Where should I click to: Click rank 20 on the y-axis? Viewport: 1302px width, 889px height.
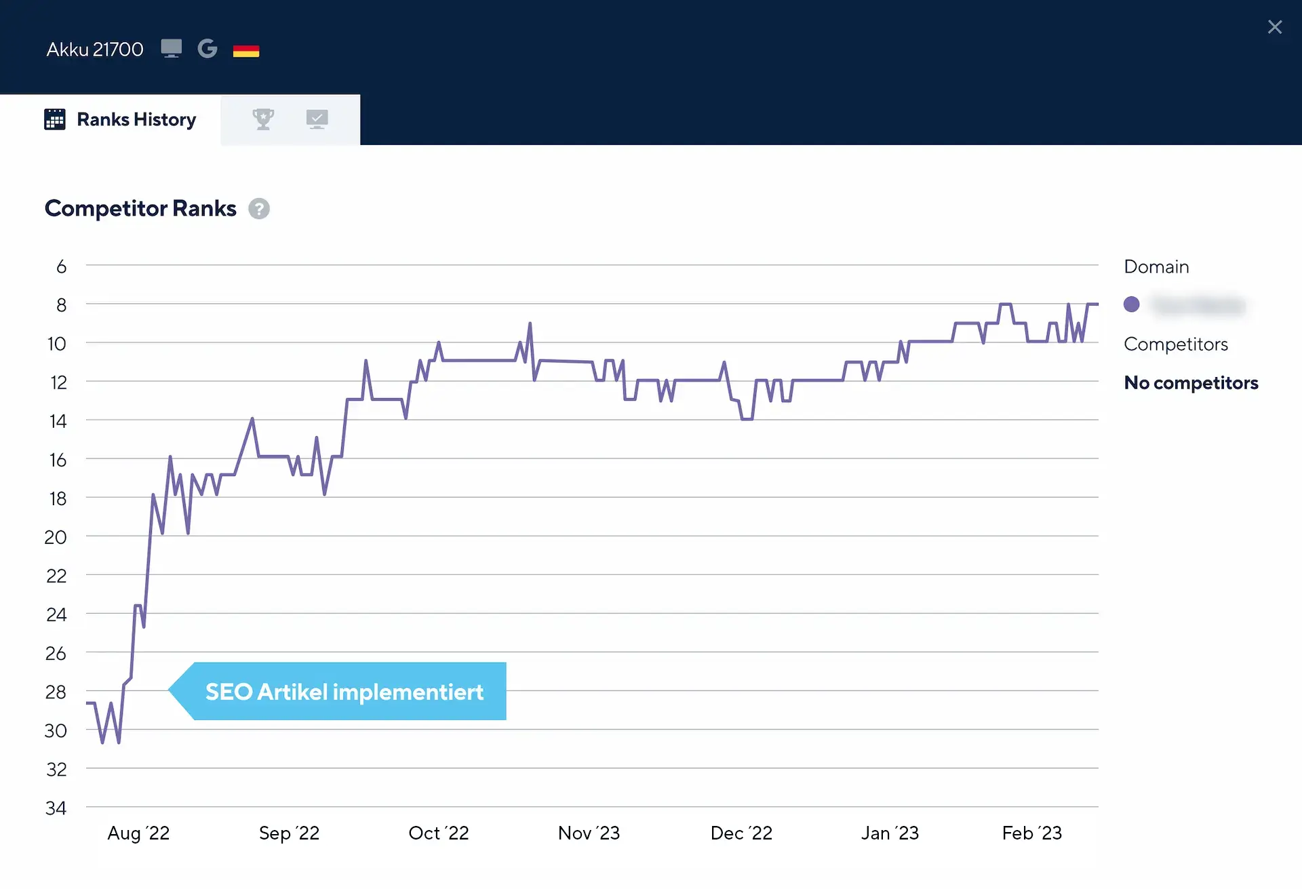click(x=56, y=538)
